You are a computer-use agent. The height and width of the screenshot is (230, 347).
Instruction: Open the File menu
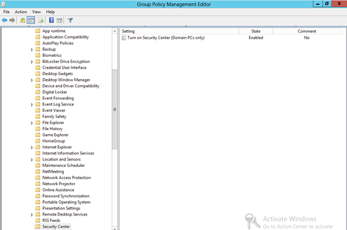pyautogui.click(x=6, y=11)
